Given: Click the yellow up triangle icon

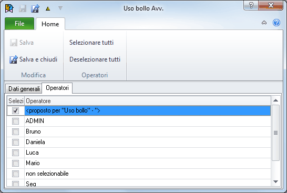Looking at the screenshot, I should click(48, 8).
